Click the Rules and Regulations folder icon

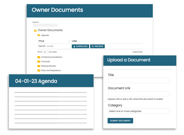[x=39, y=70]
